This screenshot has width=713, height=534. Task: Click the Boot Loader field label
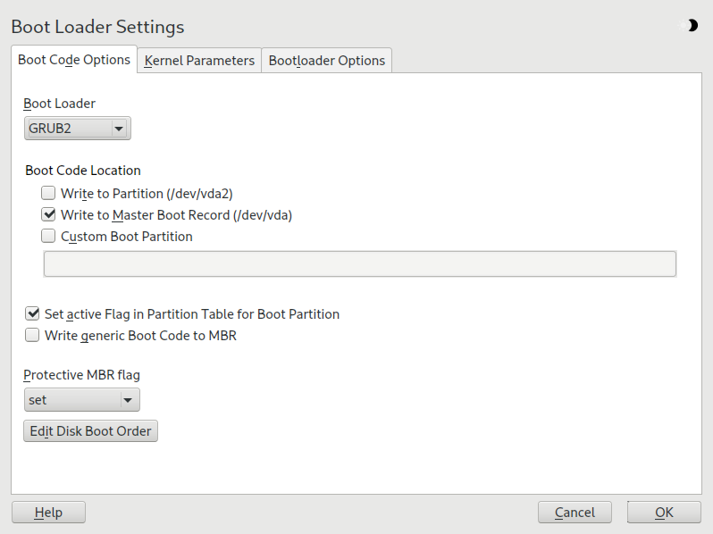pyautogui.click(x=59, y=104)
